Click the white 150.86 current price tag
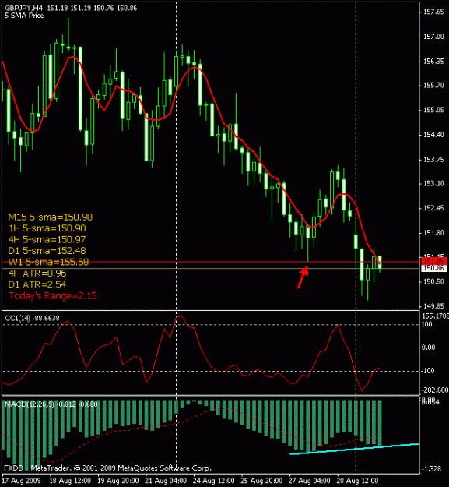The height and width of the screenshot is (487, 449). (x=433, y=268)
